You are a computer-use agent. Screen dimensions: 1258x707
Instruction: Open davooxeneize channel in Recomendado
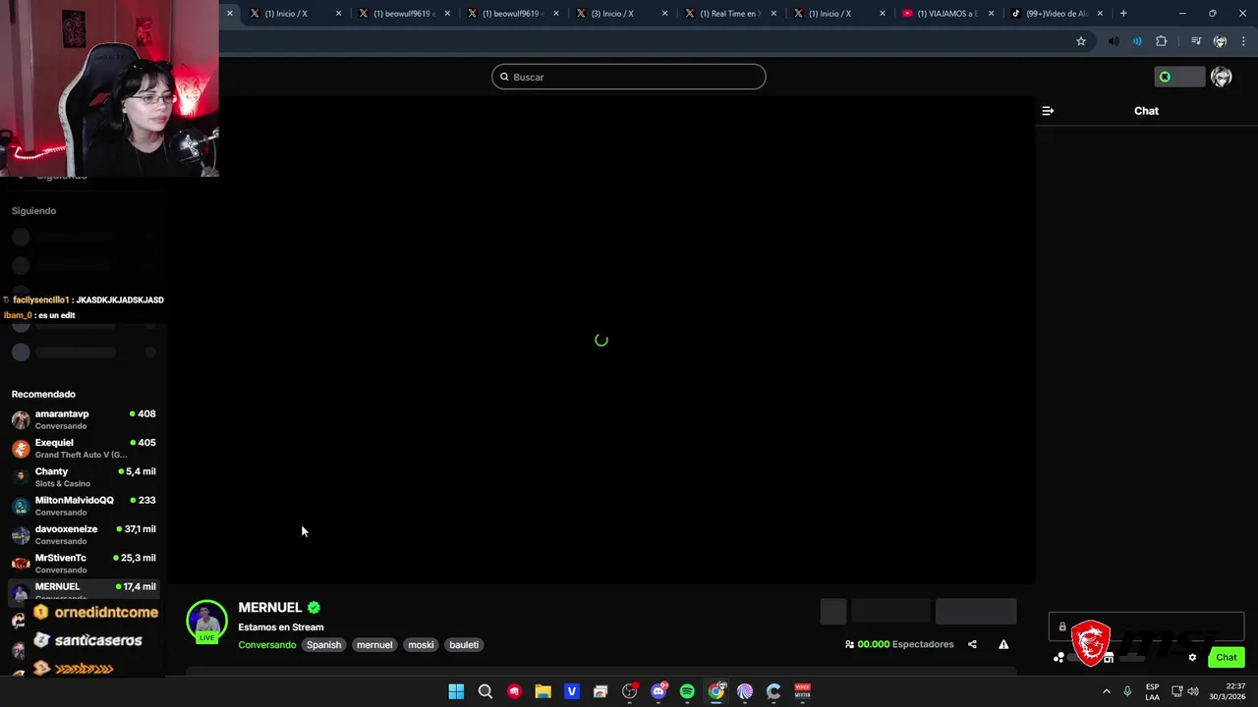coord(84,535)
